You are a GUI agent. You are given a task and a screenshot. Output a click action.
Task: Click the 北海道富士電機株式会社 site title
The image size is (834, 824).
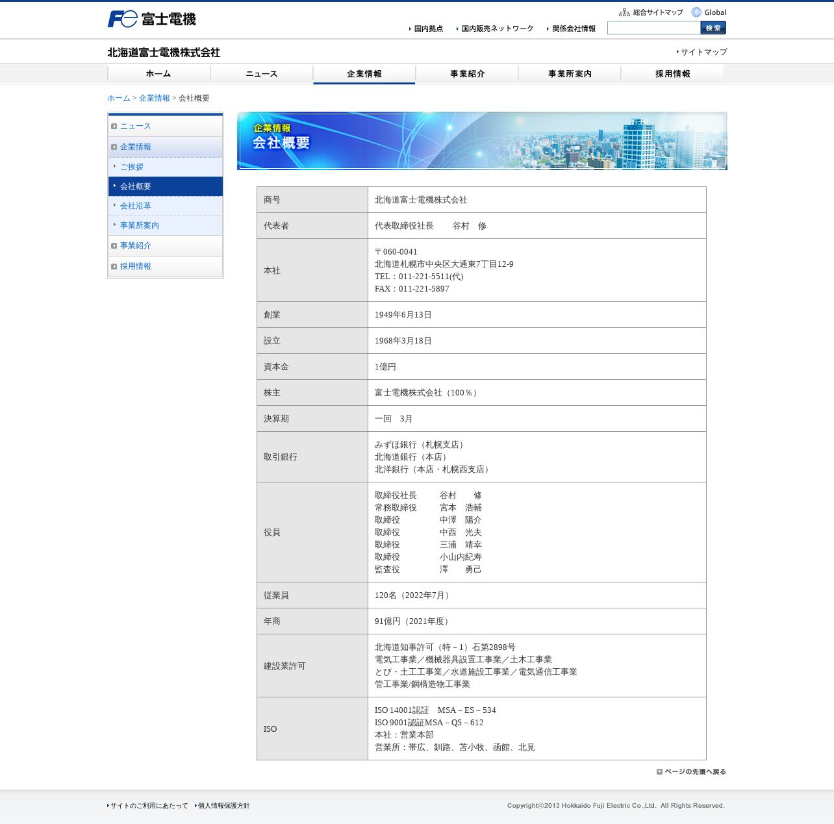pos(164,53)
